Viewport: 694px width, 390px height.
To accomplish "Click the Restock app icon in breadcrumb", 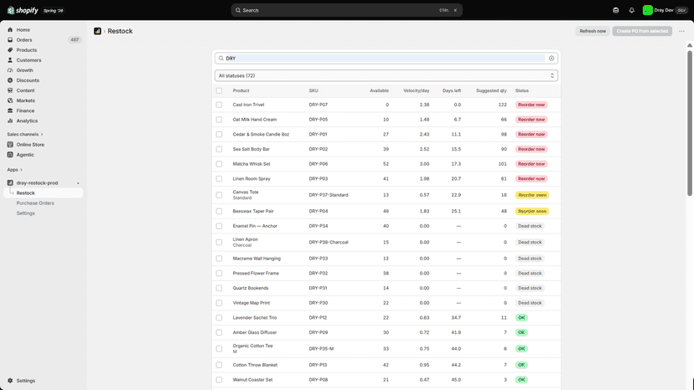I will (97, 31).
